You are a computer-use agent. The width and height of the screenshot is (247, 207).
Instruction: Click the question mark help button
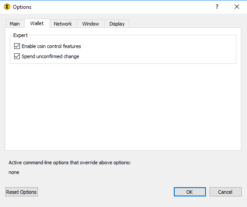[217, 7]
